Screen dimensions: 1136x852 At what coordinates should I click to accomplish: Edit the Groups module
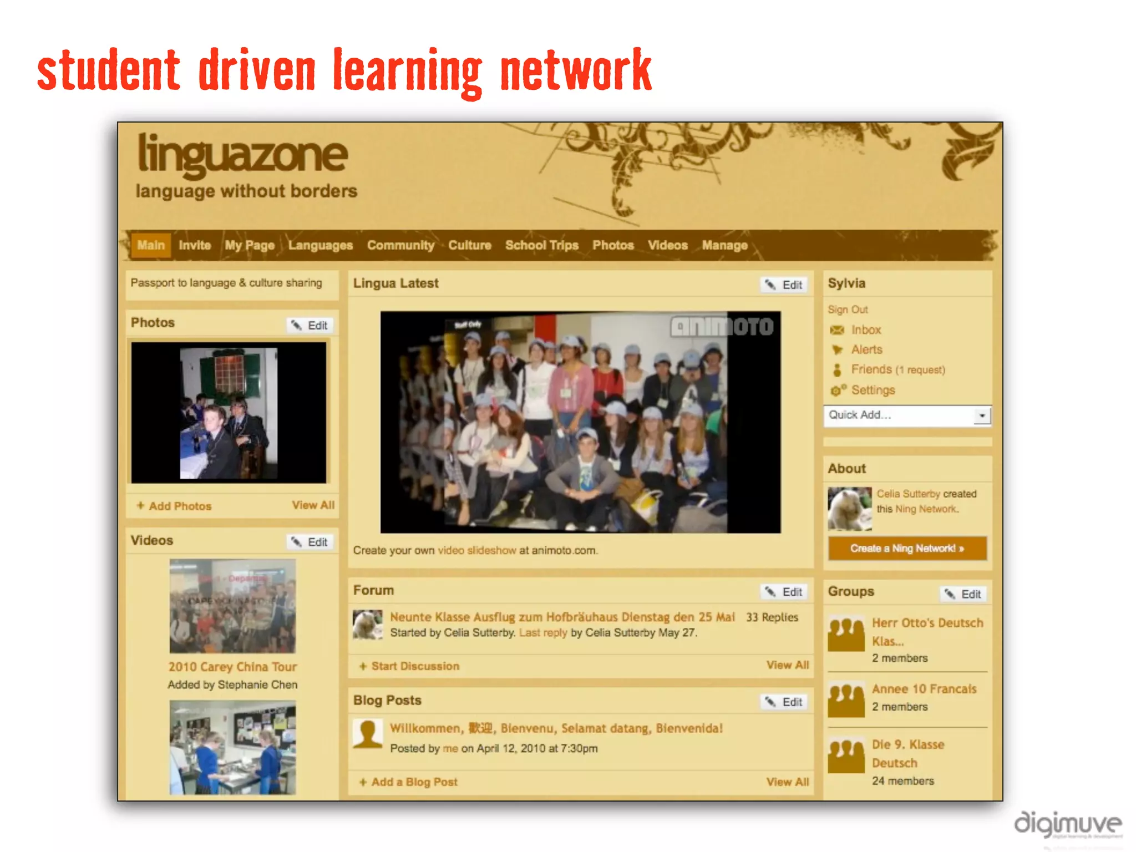click(x=963, y=594)
